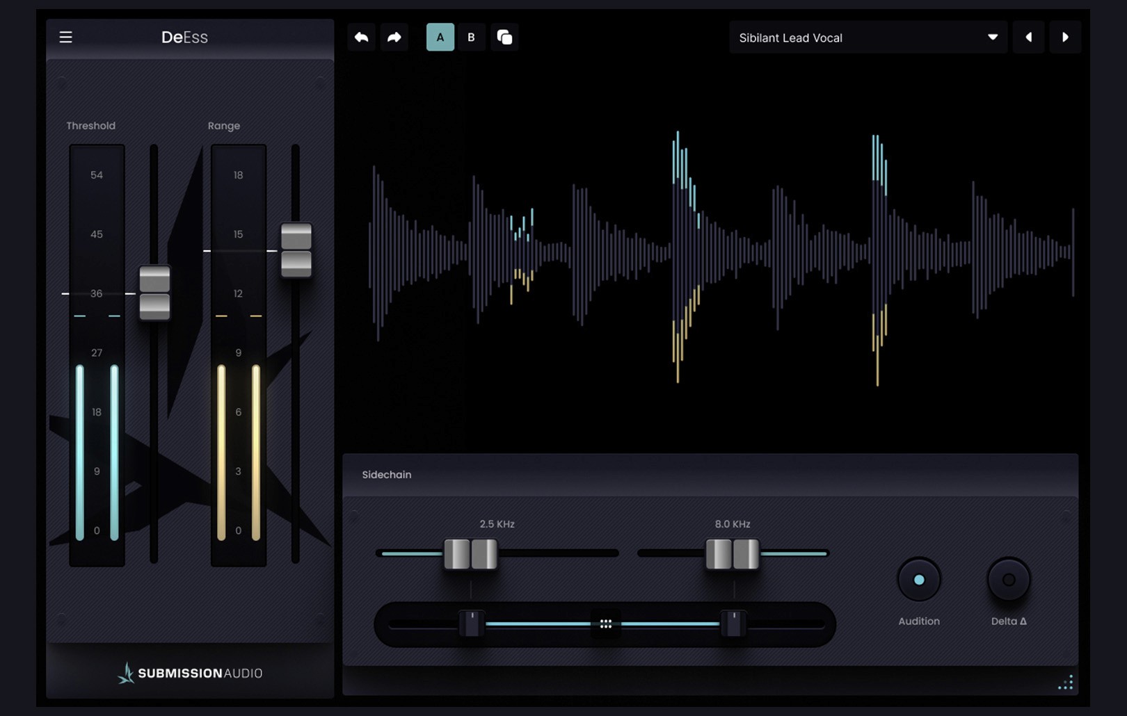Disable the Audition monitor button

point(918,579)
